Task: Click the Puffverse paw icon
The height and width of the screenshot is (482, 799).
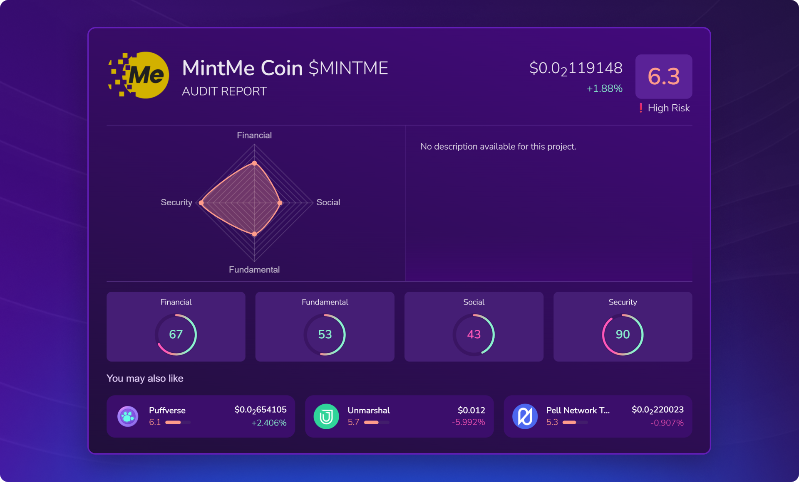Action: tap(128, 416)
